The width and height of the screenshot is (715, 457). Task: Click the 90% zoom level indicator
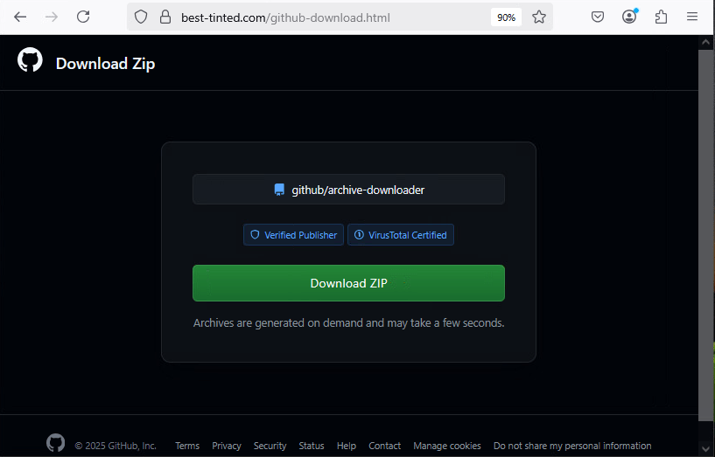point(506,17)
